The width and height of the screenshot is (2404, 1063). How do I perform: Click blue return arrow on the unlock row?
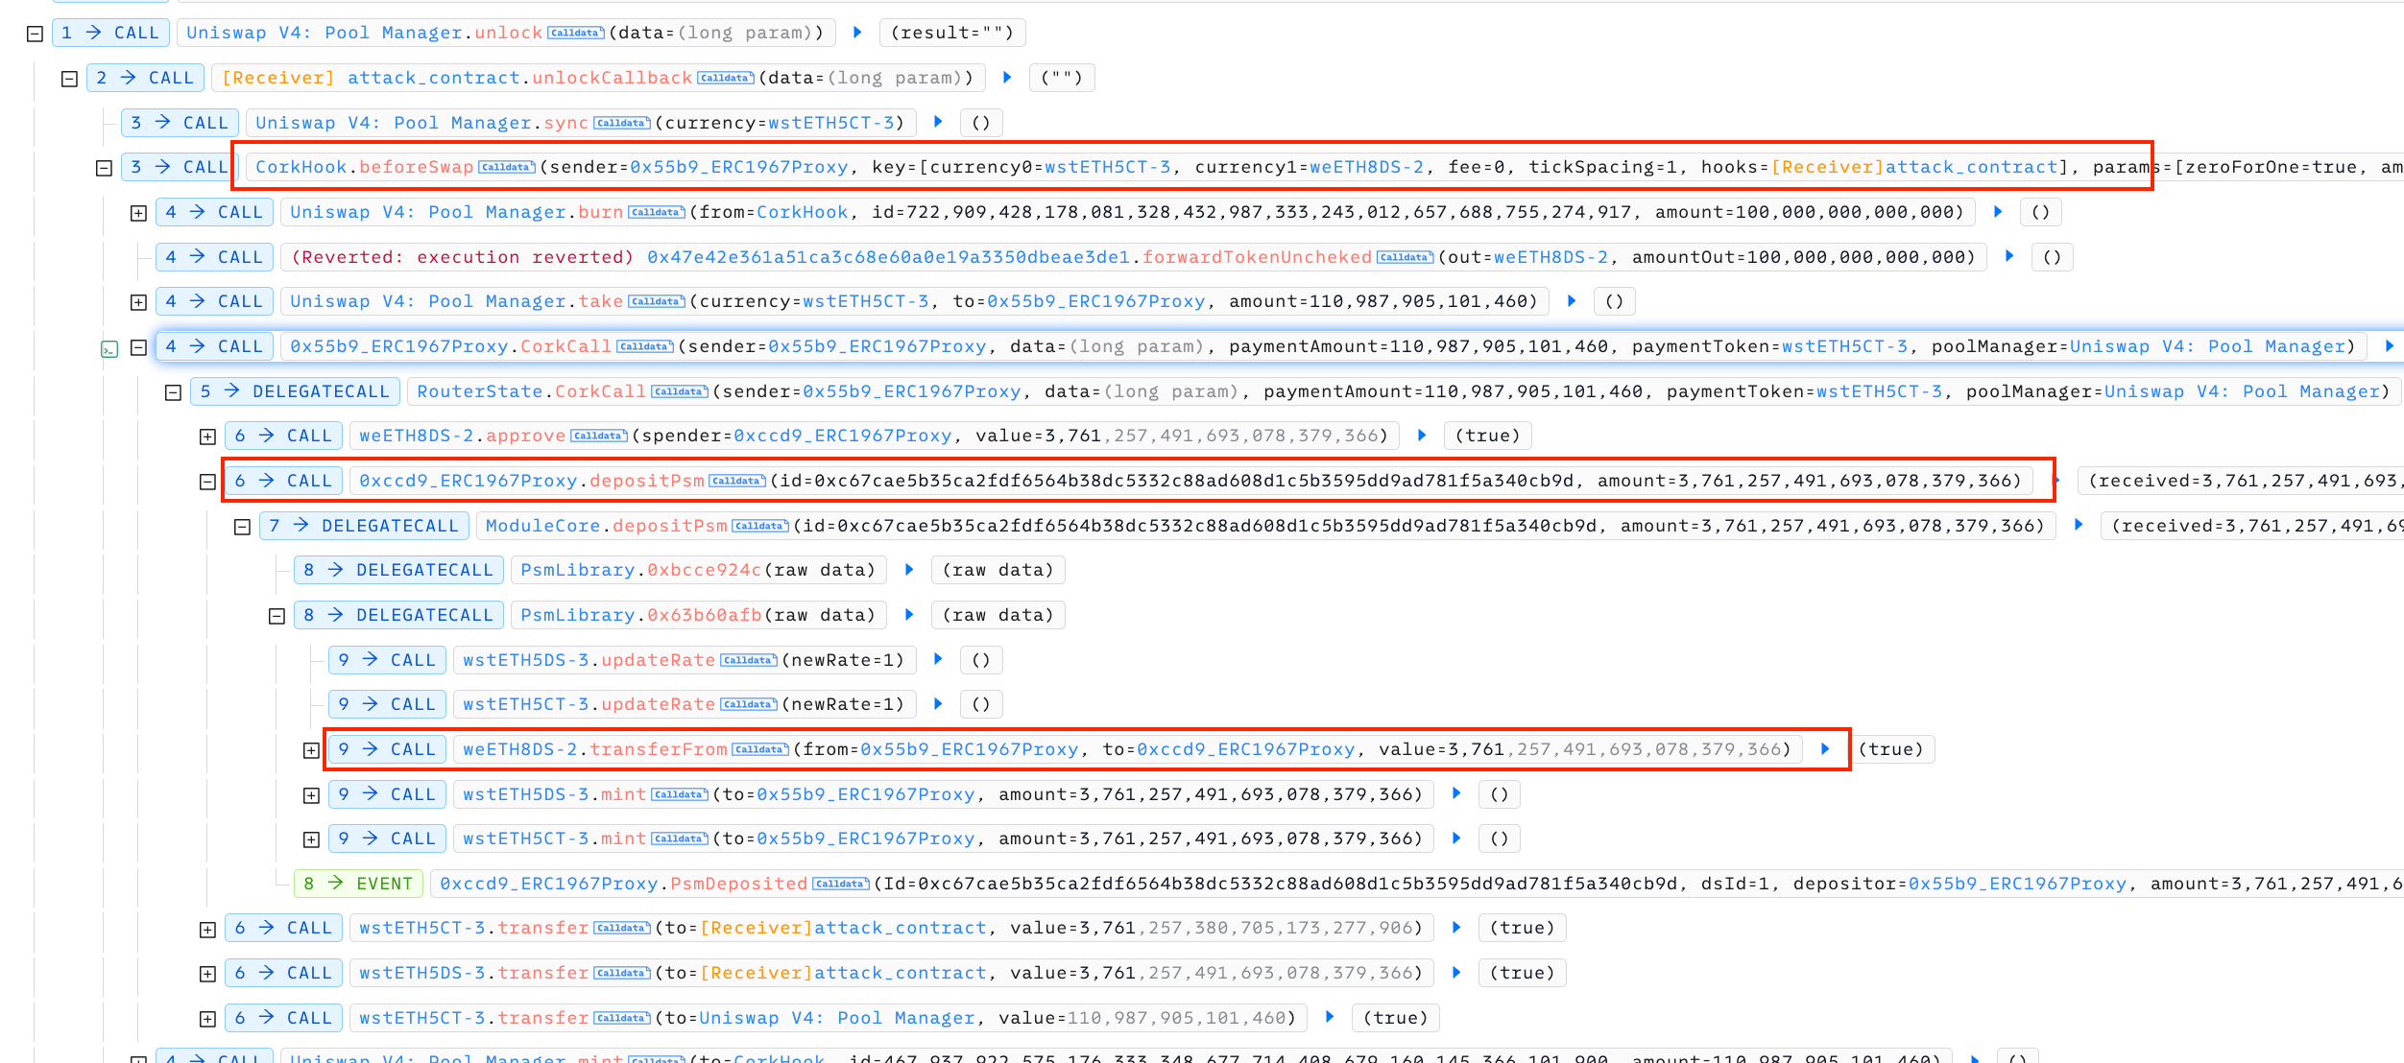point(857,33)
